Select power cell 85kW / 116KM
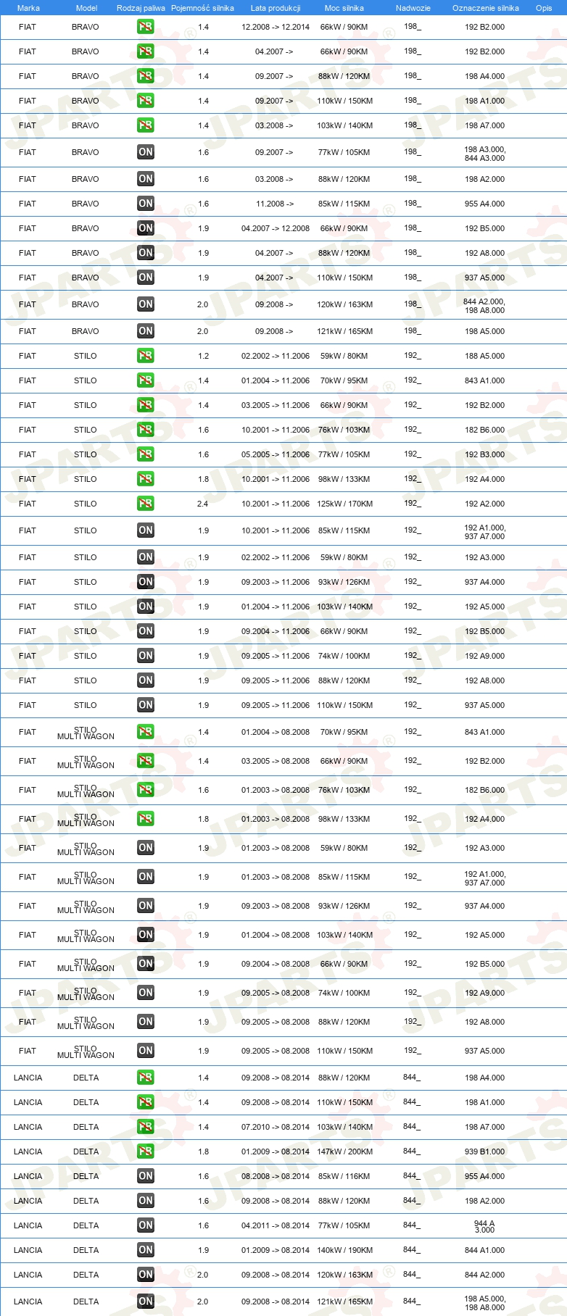Screen dimensions: 567x1316 point(344,1176)
